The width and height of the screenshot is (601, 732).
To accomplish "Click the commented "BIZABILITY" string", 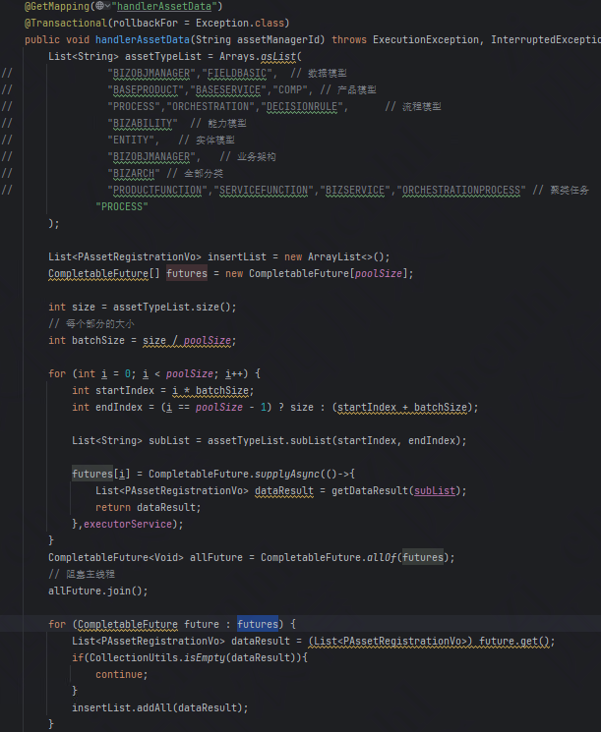I will click(x=143, y=123).
